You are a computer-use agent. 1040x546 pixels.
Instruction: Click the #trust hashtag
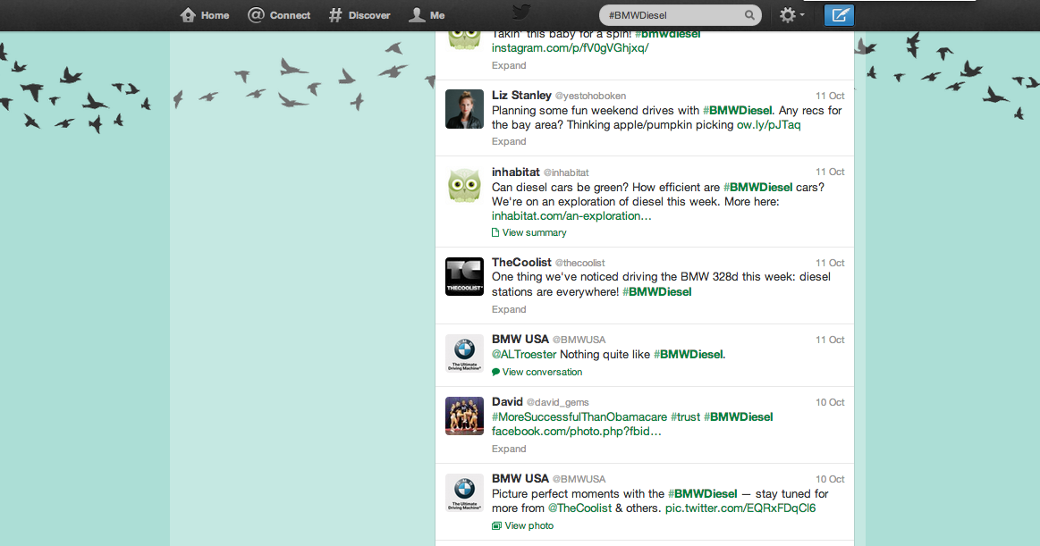[x=685, y=416]
